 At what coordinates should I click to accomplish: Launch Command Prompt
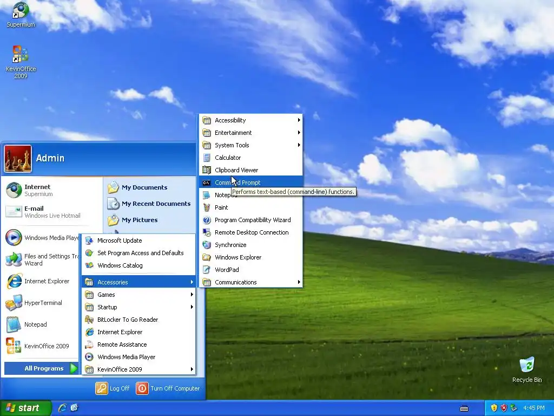[x=251, y=183]
